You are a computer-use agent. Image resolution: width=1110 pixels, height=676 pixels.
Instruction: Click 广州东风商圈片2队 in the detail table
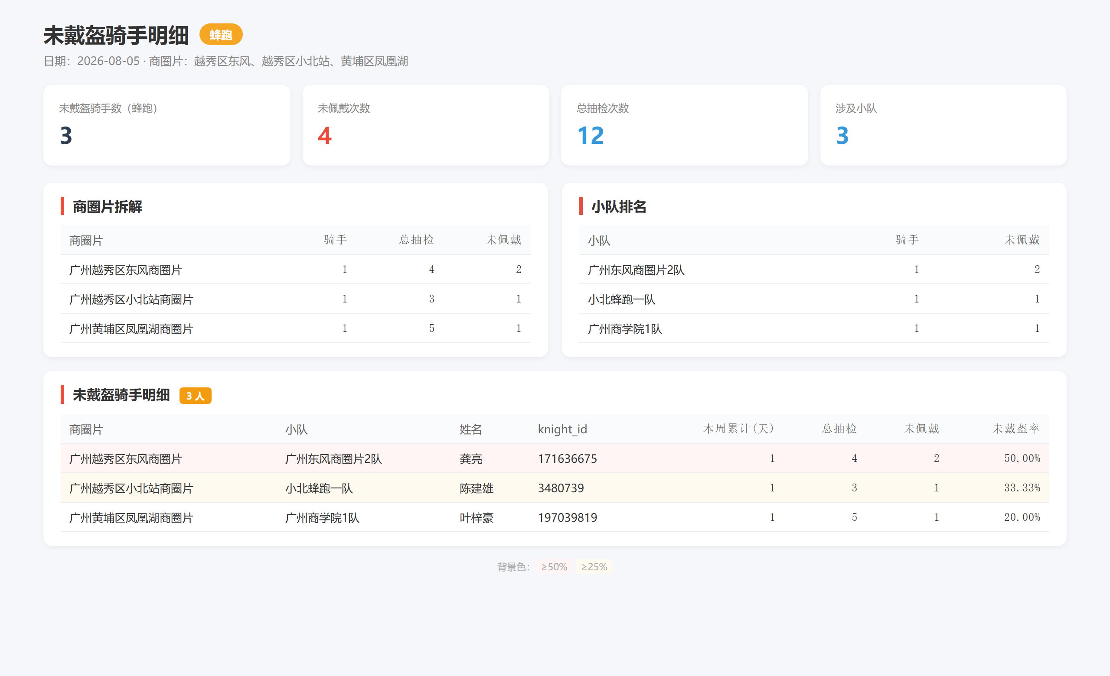point(333,458)
